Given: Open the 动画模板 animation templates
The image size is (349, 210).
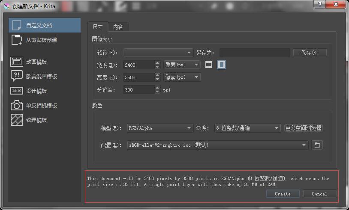Looking at the screenshot, I should (45, 62).
